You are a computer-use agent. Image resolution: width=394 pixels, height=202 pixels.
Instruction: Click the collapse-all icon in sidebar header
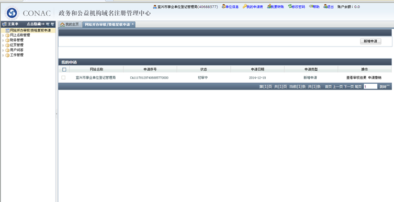52,25
